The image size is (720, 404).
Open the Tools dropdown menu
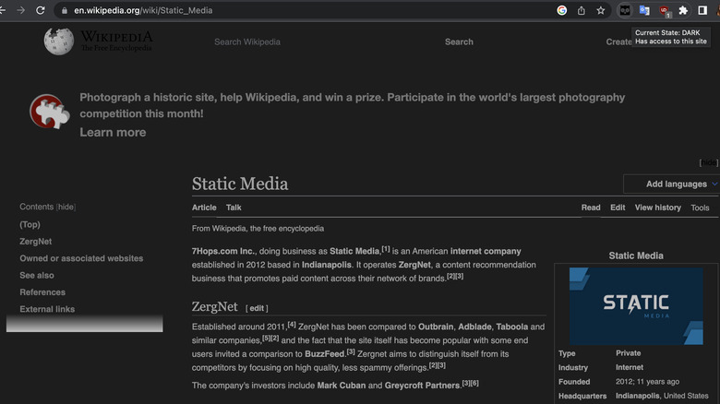[x=700, y=208]
